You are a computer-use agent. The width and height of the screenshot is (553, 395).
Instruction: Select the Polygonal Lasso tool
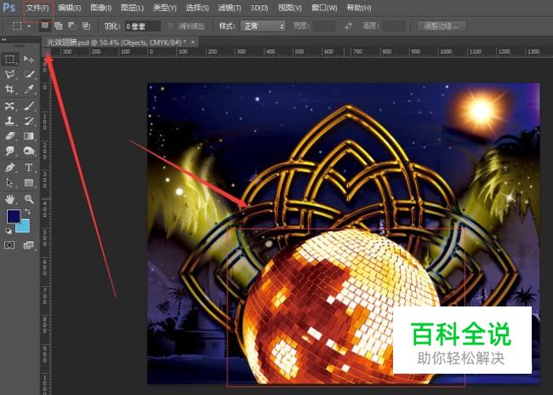(10, 74)
